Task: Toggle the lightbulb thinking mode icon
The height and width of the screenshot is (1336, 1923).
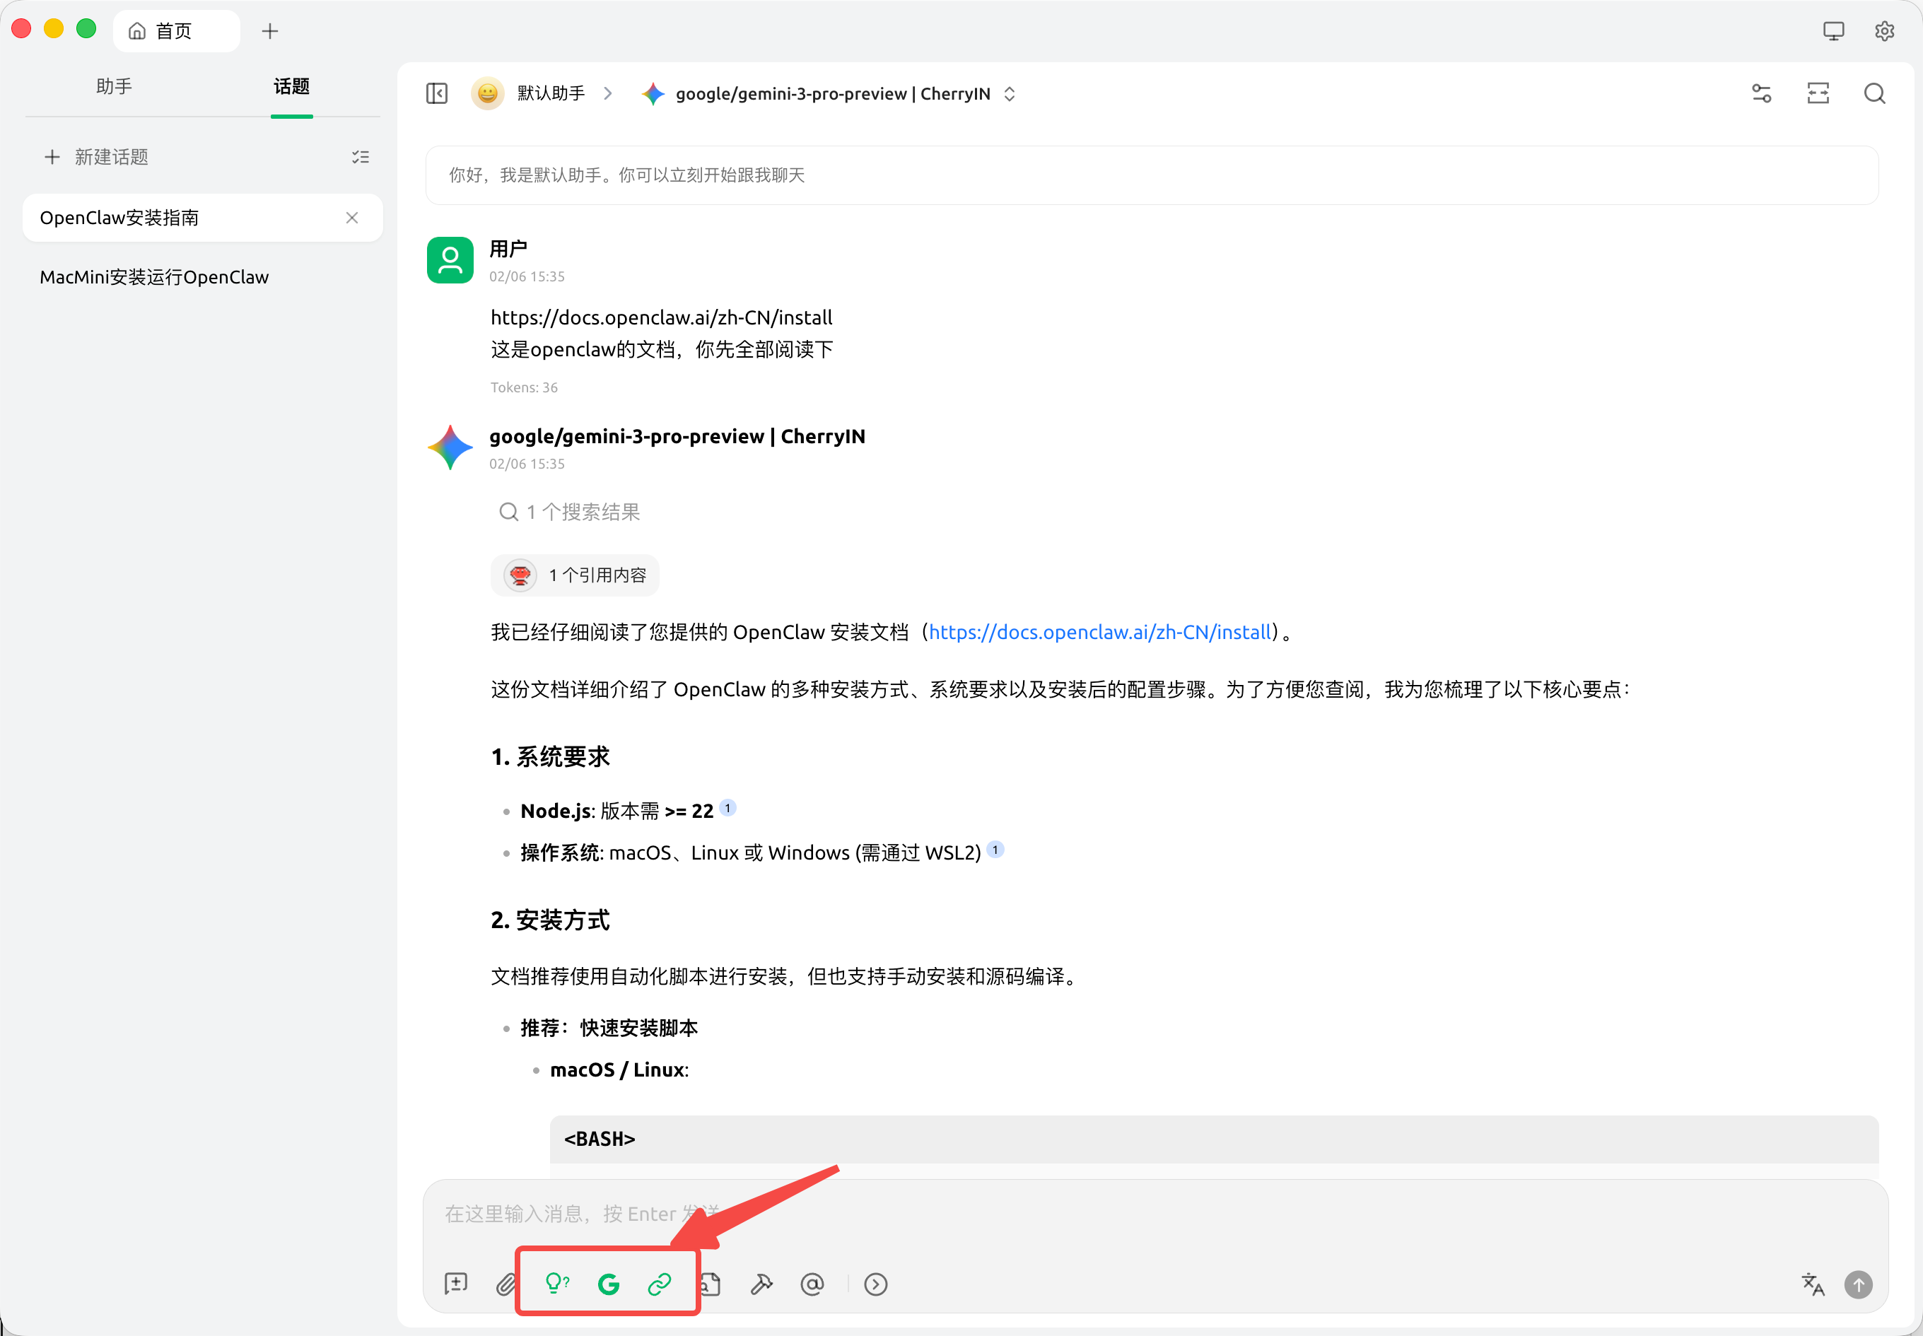Action: pos(556,1283)
